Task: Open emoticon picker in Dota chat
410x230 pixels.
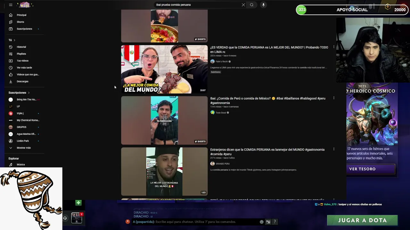Action: tap(262, 222)
